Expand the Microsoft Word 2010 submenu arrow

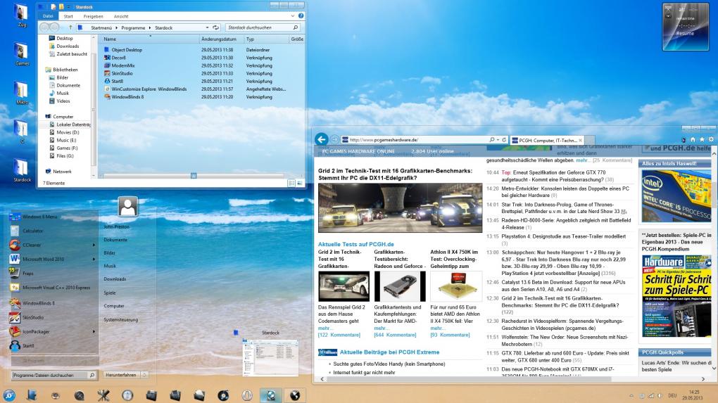click(94, 260)
